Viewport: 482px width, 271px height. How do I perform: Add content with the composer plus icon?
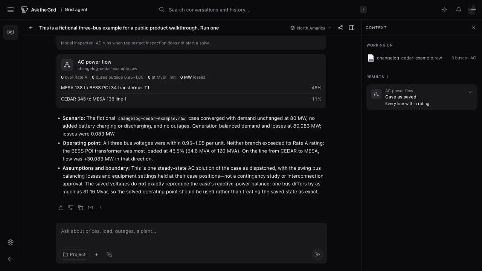click(x=96, y=254)
